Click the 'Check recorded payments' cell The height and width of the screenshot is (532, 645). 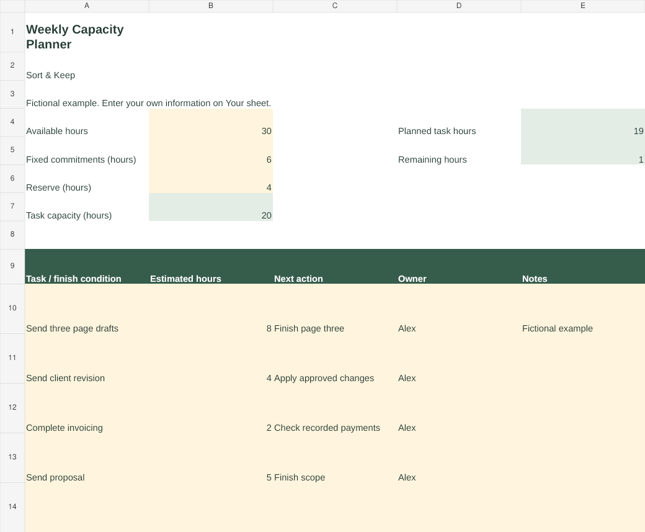(335, 408)
